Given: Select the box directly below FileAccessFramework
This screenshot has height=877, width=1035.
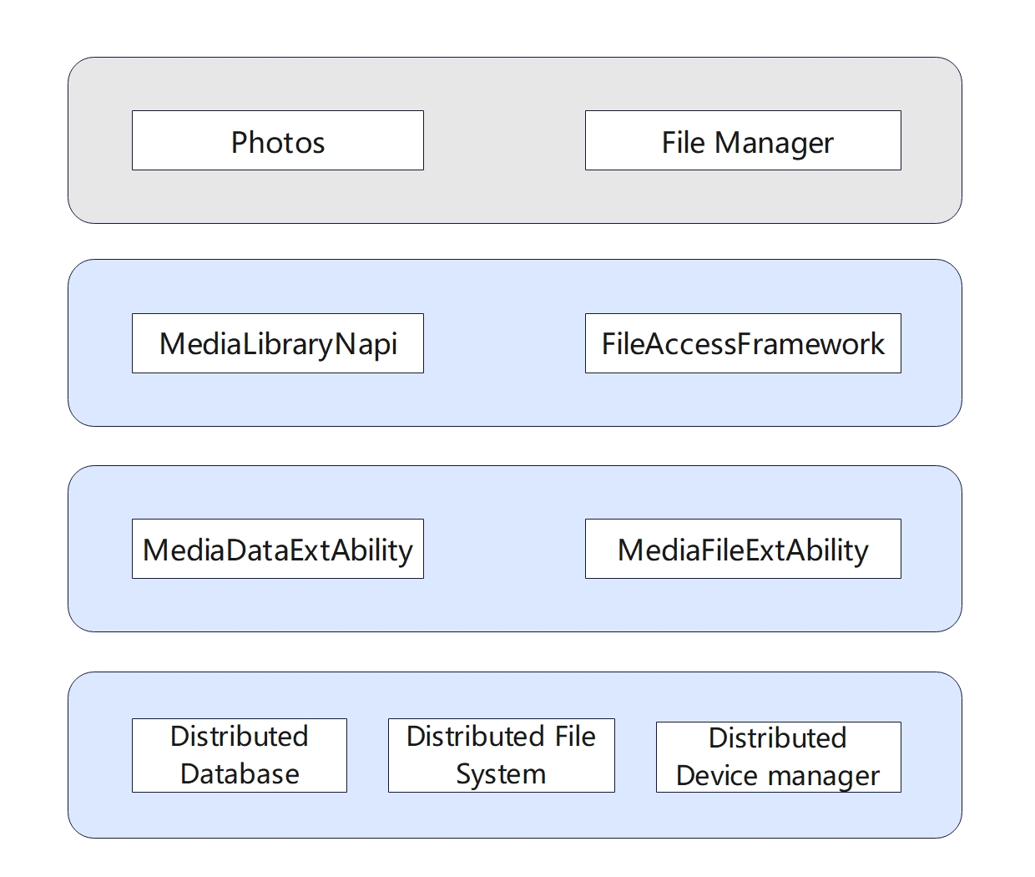Looking at the screenshot, I should pyautogui.click(x=742, y=549).
